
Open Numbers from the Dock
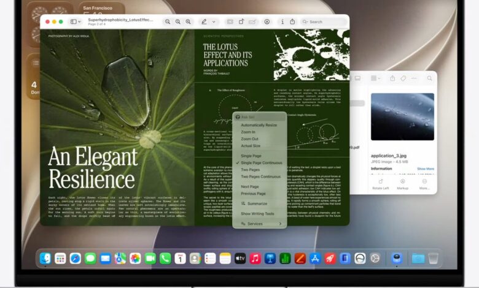pyautogui.click(x=285, y=259)
